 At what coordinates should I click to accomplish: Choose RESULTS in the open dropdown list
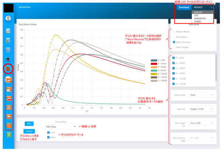coord(203,12)
